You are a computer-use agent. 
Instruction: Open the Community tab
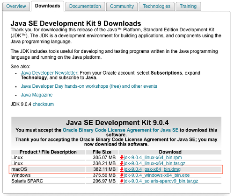tap(122, 7)
